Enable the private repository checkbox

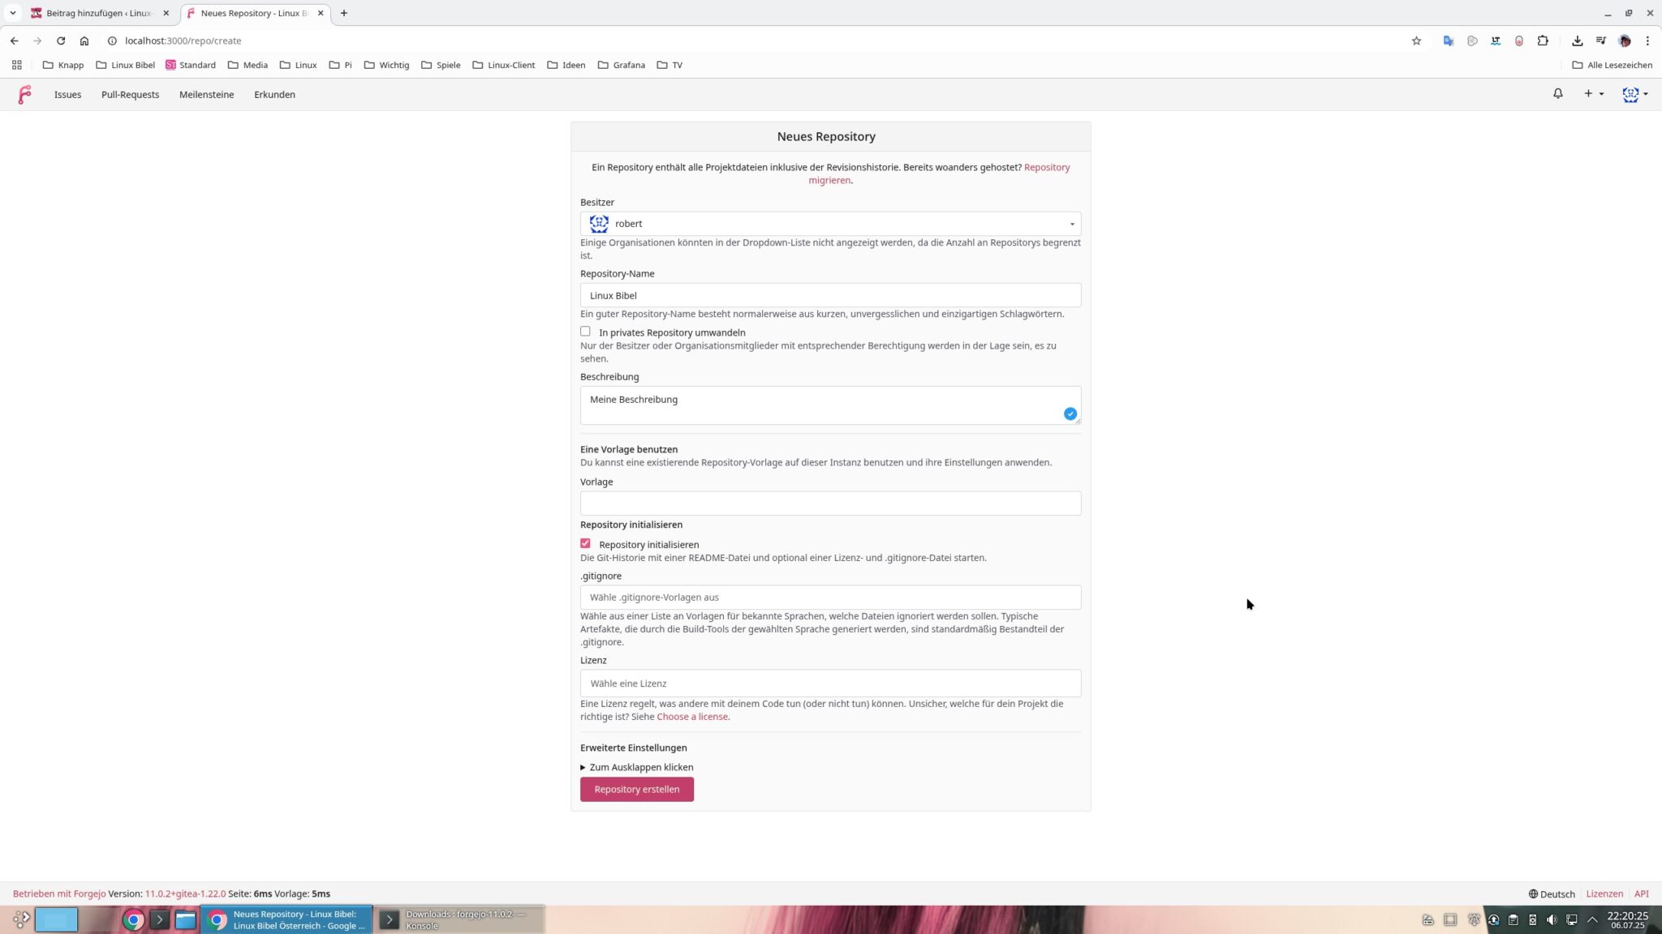(585, 332)
